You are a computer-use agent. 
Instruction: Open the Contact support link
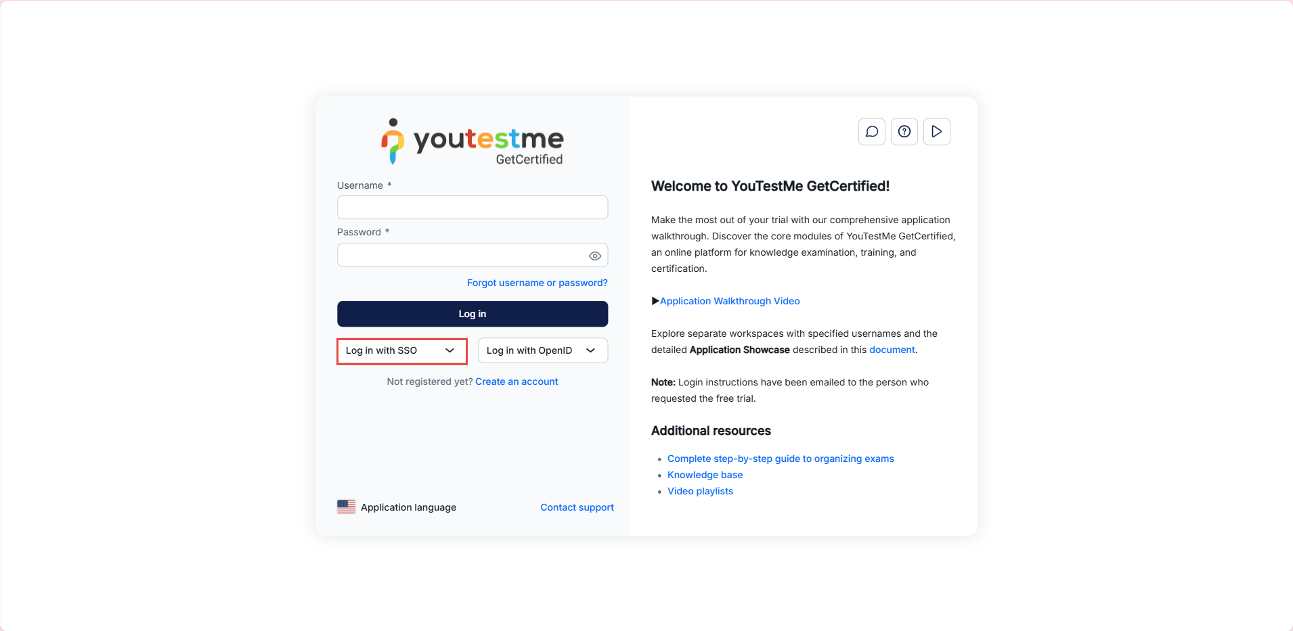pos(577,507)
